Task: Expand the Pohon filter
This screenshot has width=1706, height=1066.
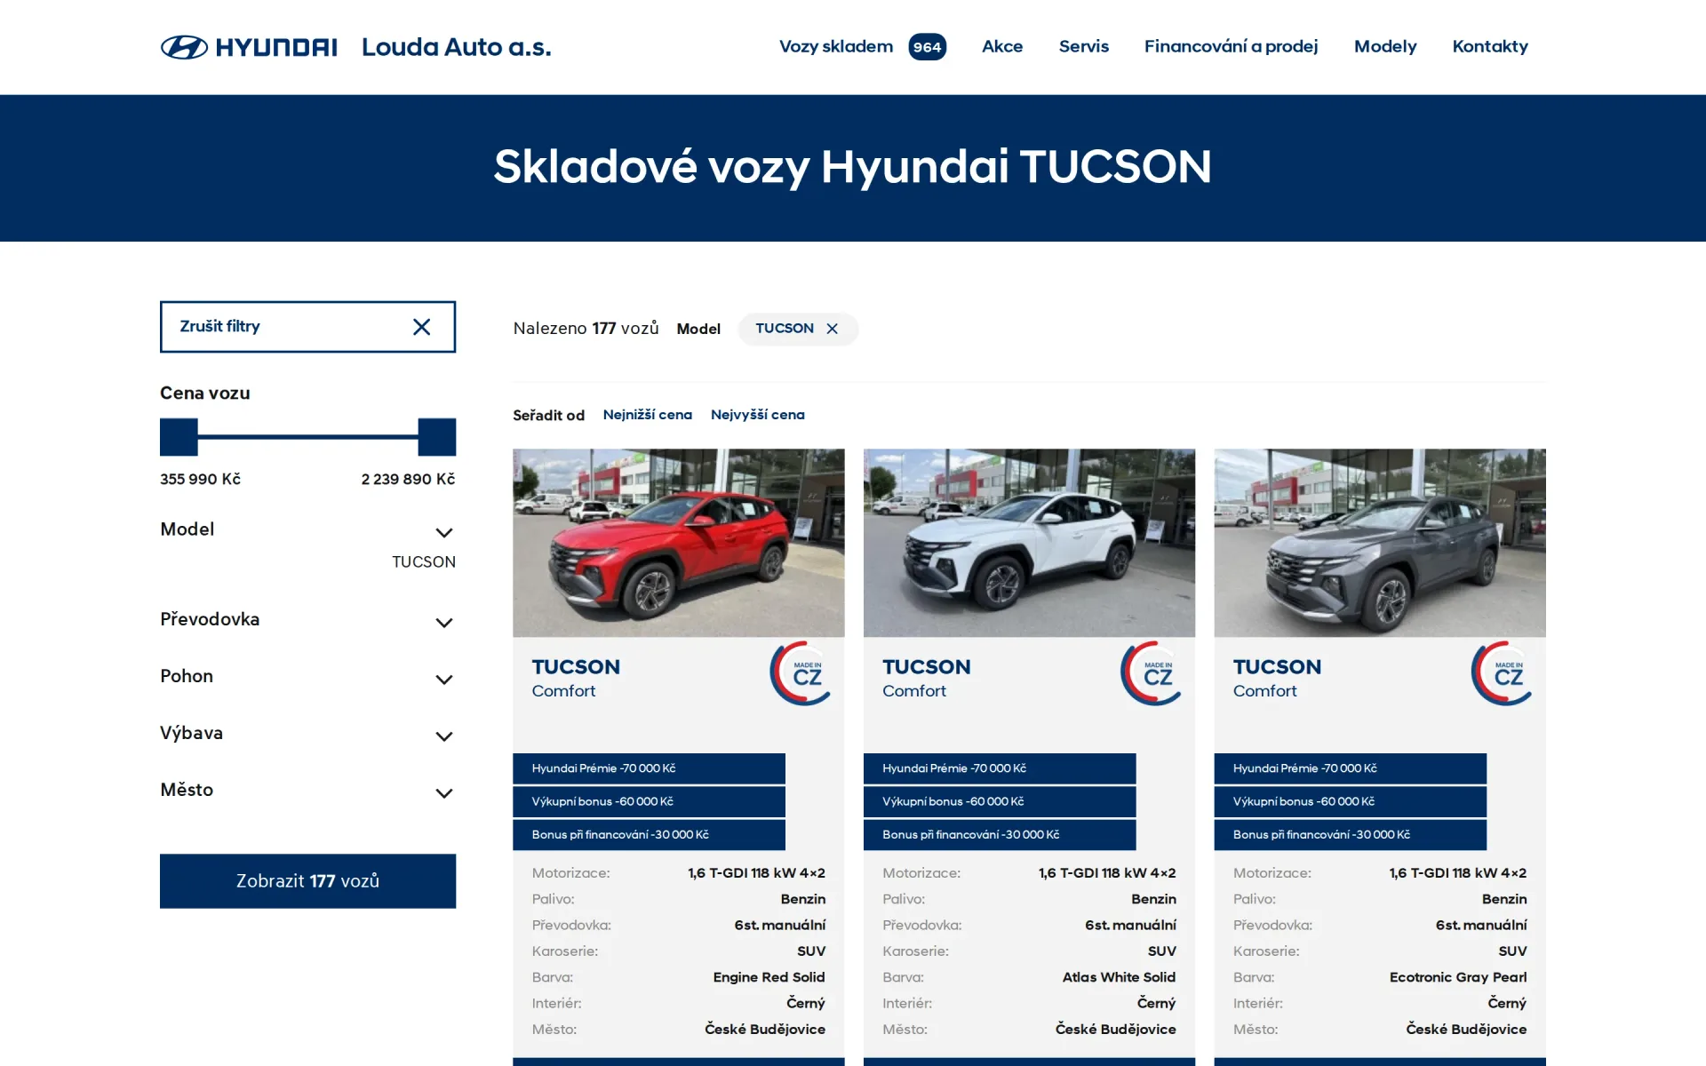Action: [307, 677]
